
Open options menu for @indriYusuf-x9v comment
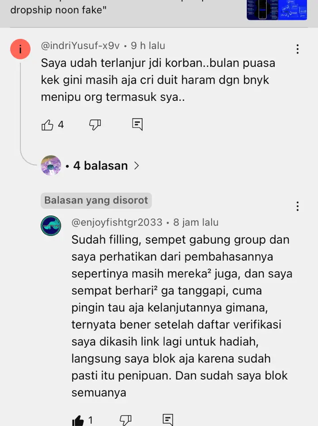click(x=298, y=49)
